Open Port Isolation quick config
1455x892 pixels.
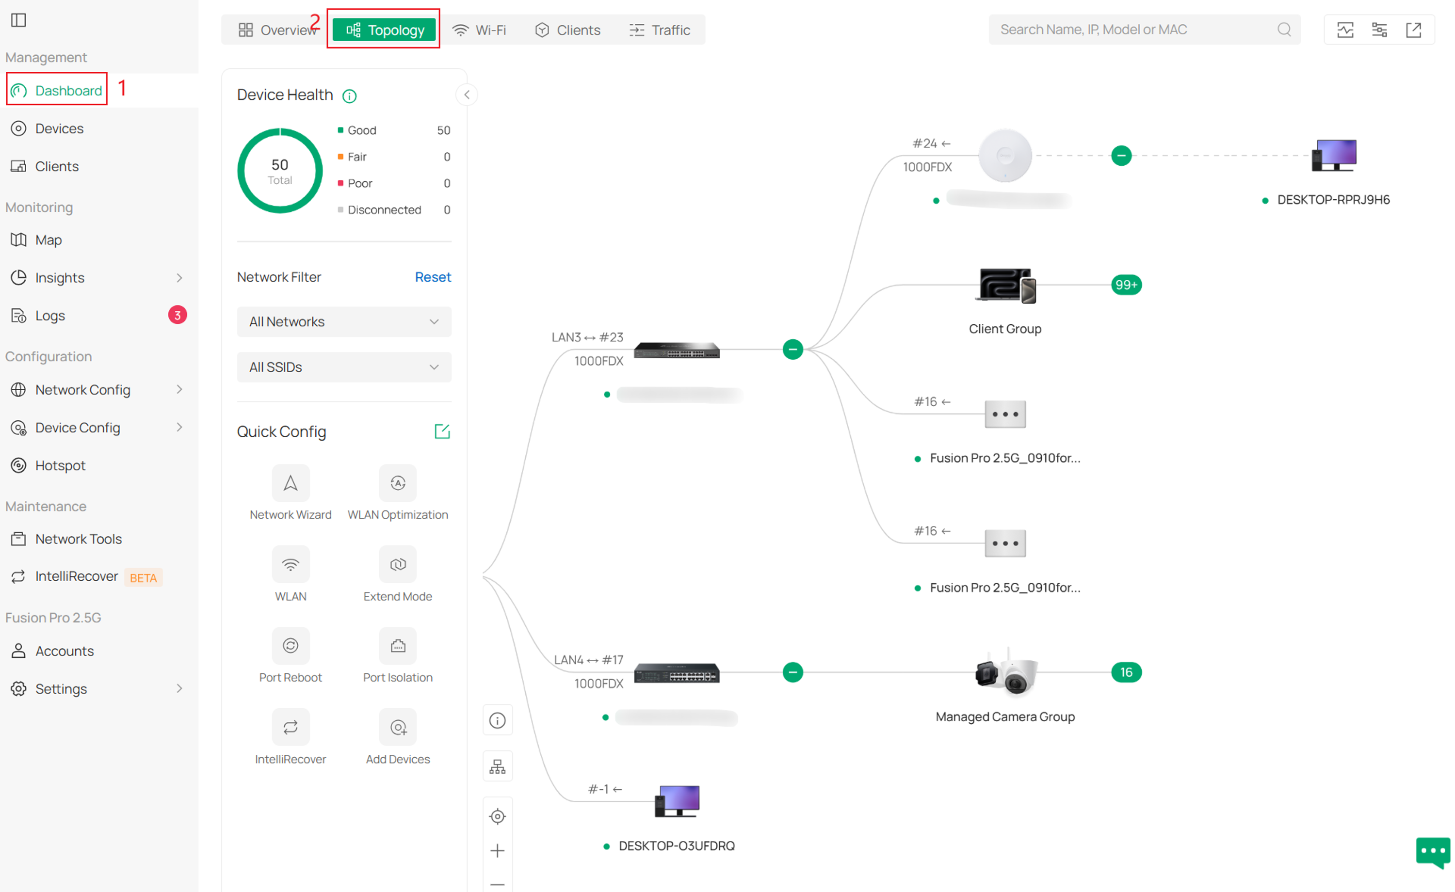(398, 646)
